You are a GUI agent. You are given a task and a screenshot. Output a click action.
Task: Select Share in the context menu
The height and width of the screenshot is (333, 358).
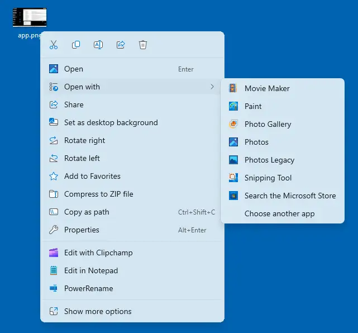coord(132,104)
